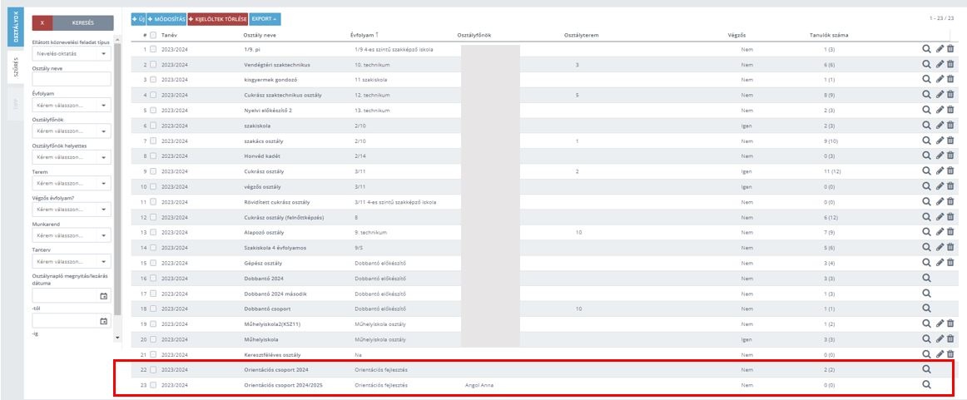Sort by Tanév column header
Image resolution: width=967 pixels, height=400 pixels.
point(169,35)
